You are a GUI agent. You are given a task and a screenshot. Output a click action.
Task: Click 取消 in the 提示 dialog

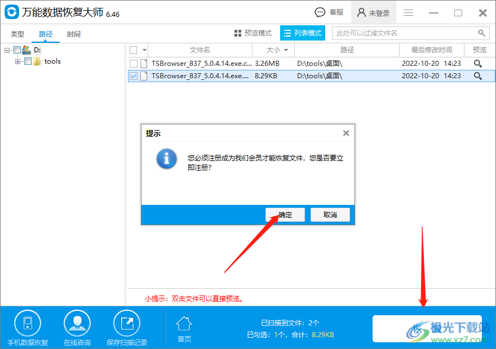tap(330, 215)
